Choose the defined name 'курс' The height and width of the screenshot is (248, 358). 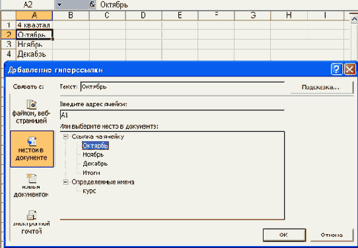coord(89,191)
